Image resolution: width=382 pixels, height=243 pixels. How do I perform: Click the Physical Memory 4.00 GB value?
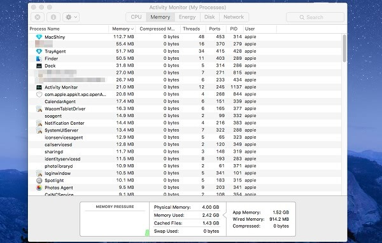coord(211,207)
